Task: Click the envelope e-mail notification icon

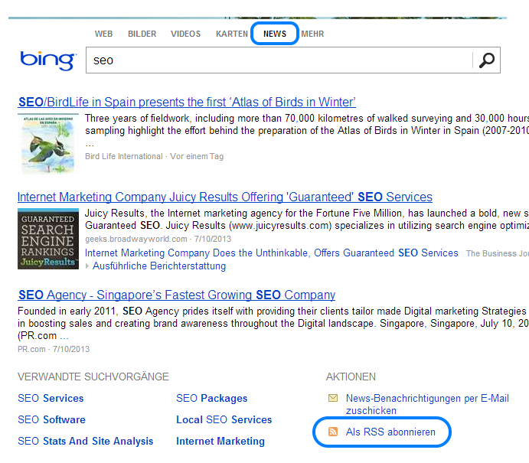Action: 333,398
